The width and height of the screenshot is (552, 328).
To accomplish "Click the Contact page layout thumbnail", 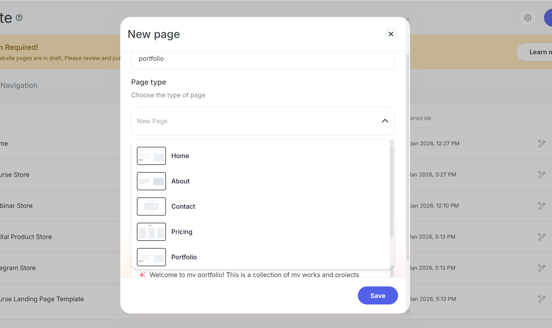I will pyautogui.click(x=151, y=206).
